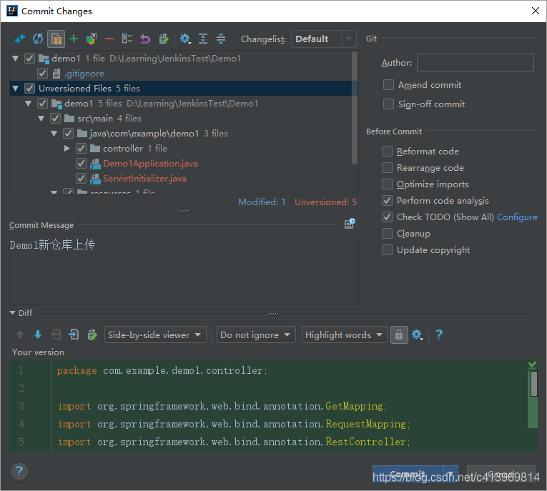
Task: Click the Refresh changes icon
Action: (x=38, y=39)
